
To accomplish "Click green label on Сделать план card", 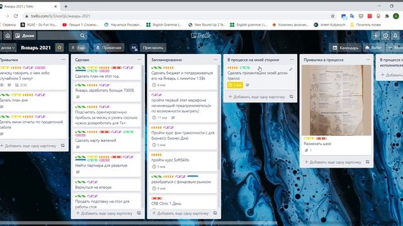I will pos(81,68).
